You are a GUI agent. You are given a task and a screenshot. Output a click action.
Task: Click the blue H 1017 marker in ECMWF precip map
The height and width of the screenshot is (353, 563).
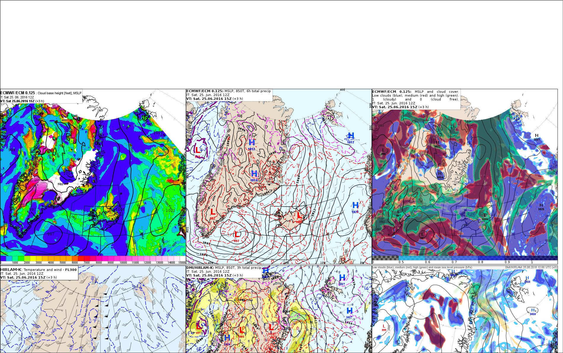351,138
